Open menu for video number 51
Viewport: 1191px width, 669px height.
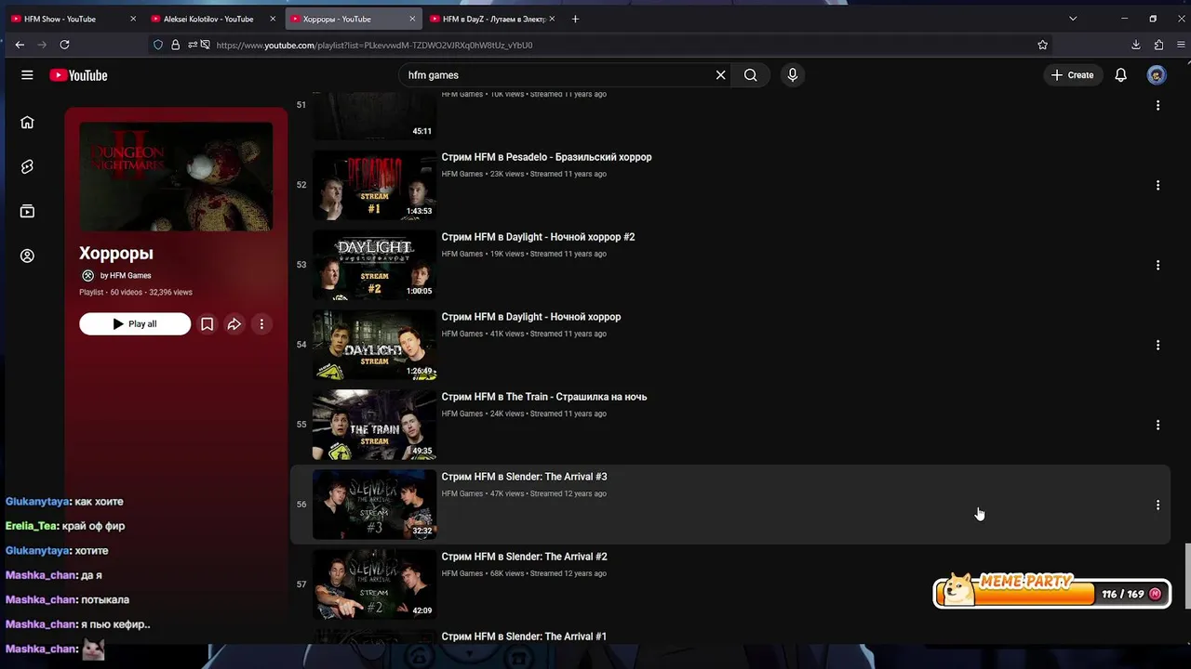pos(1158,105)
